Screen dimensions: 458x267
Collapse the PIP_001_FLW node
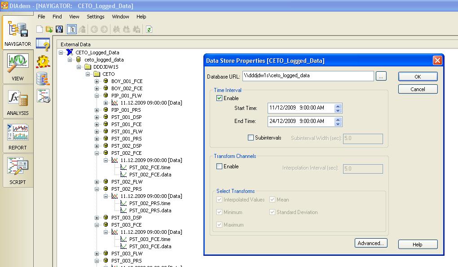click(x=97, y=96)
